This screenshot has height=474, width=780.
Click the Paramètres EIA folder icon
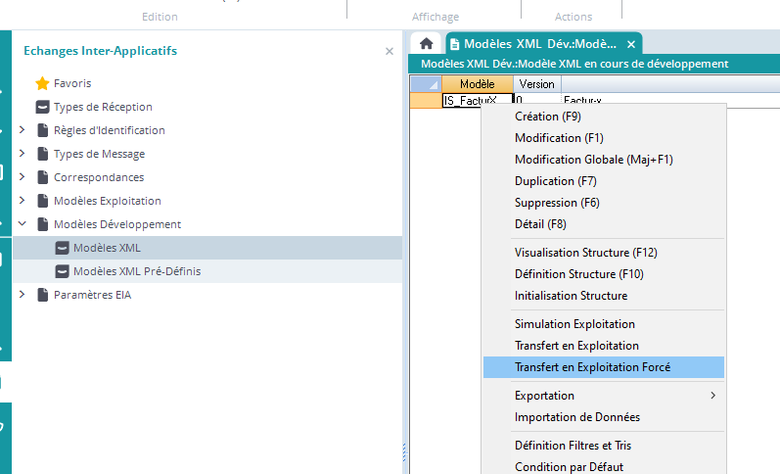[x=42, y=295]
